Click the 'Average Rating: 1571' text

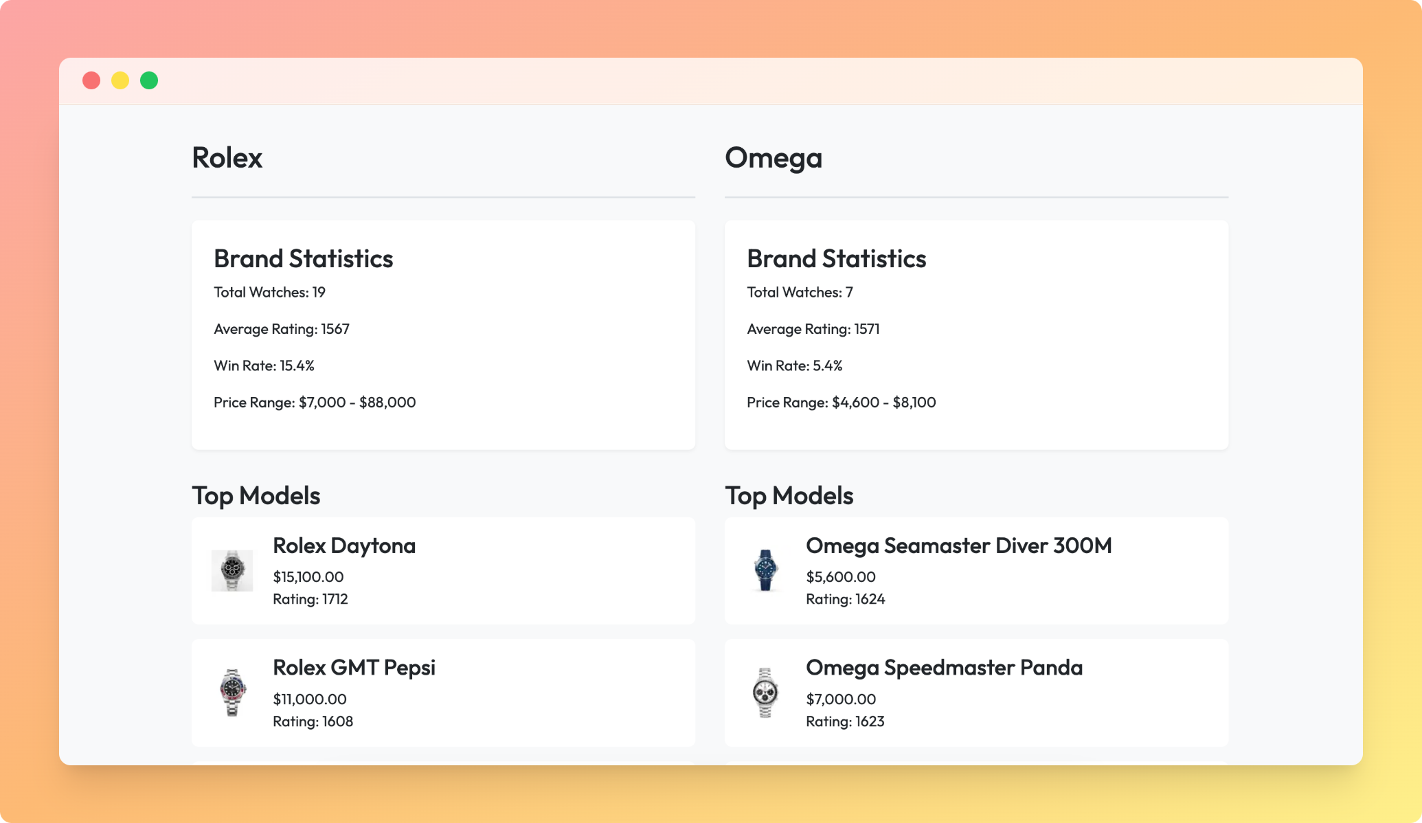813,329
